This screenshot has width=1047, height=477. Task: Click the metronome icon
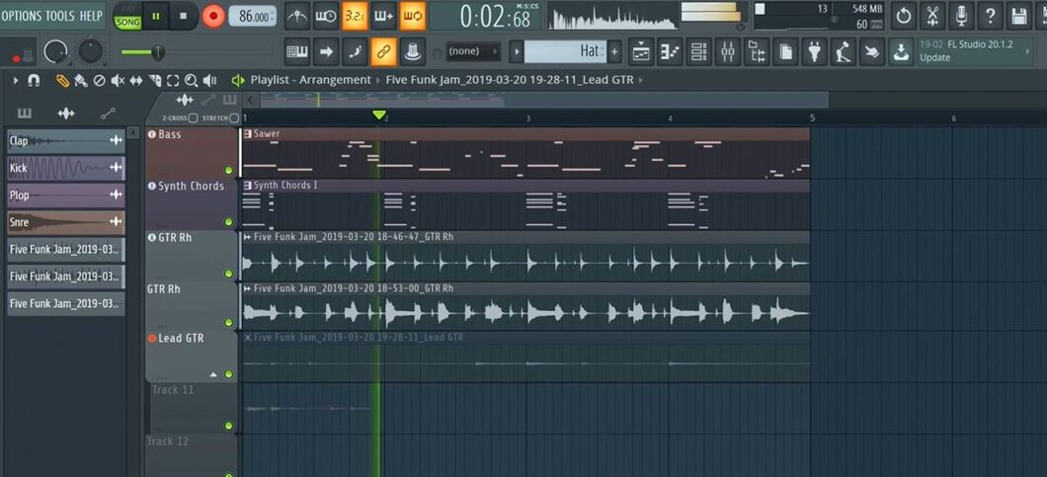coord(297,16)
